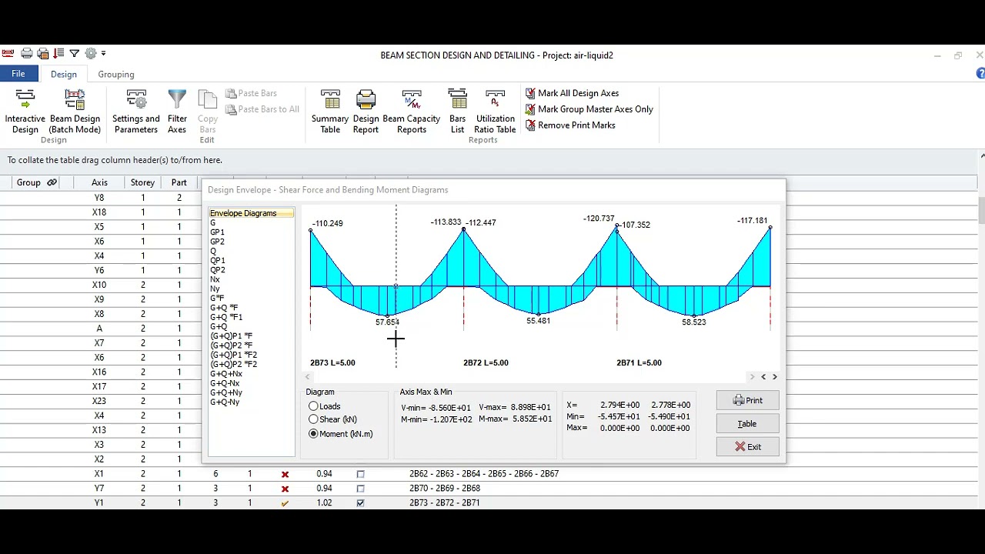This screenshot has height=554, width=985.
Task: Click the greyed right arrow at the scrollbar end
Action: click(x=752, y=377)
